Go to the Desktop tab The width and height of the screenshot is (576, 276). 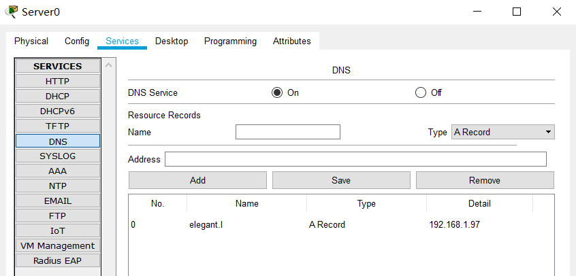pos(172,41)
